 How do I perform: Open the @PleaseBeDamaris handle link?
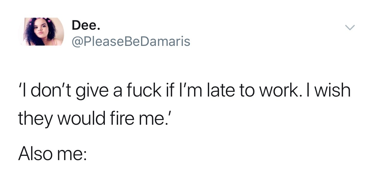(x=131, y=41)
